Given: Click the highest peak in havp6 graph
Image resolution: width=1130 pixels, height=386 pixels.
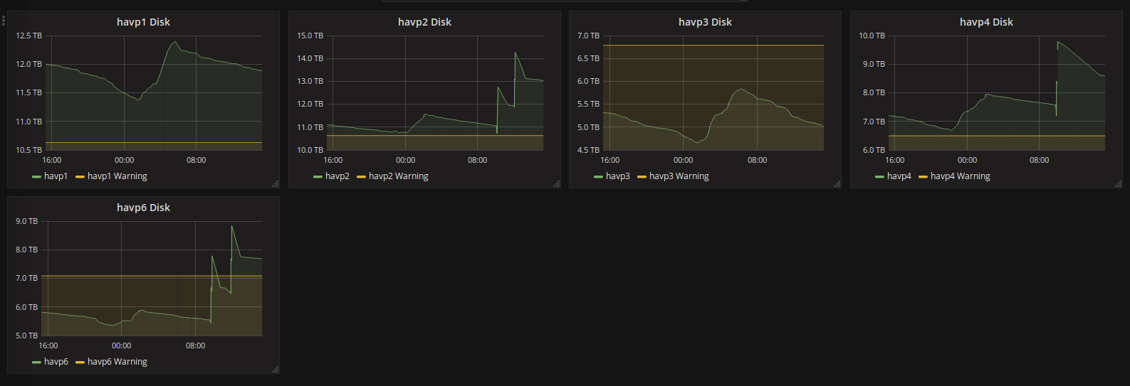Looking at the screenshot, I should point(232,226).
